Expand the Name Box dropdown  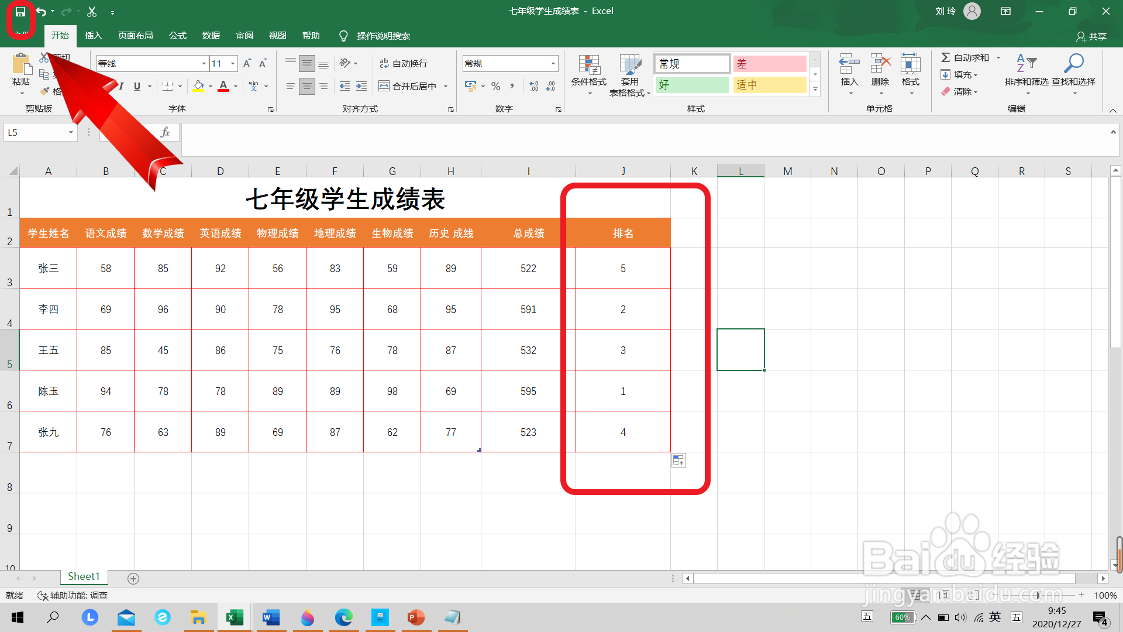71,132
